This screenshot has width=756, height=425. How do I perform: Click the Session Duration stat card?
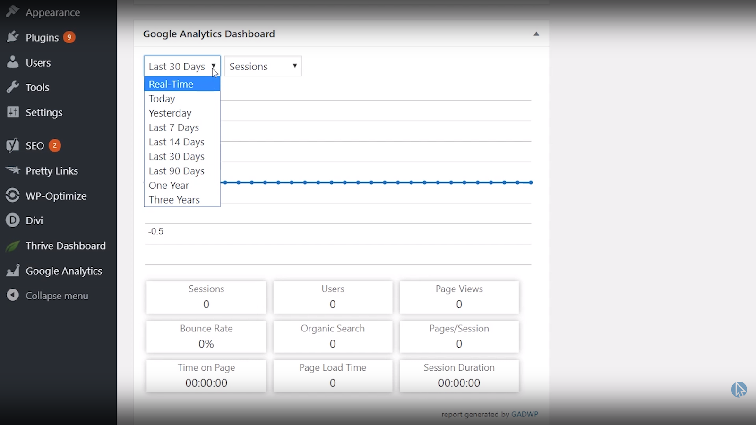coord(459,376)
